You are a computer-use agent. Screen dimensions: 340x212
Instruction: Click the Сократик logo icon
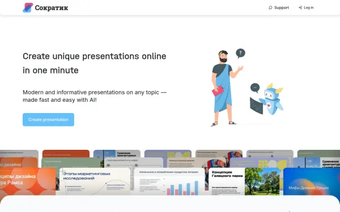pyautogui.click(x=28, y=7)
